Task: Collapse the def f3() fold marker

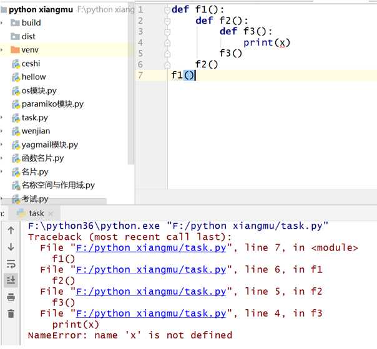Action: (x=167, y=32)
